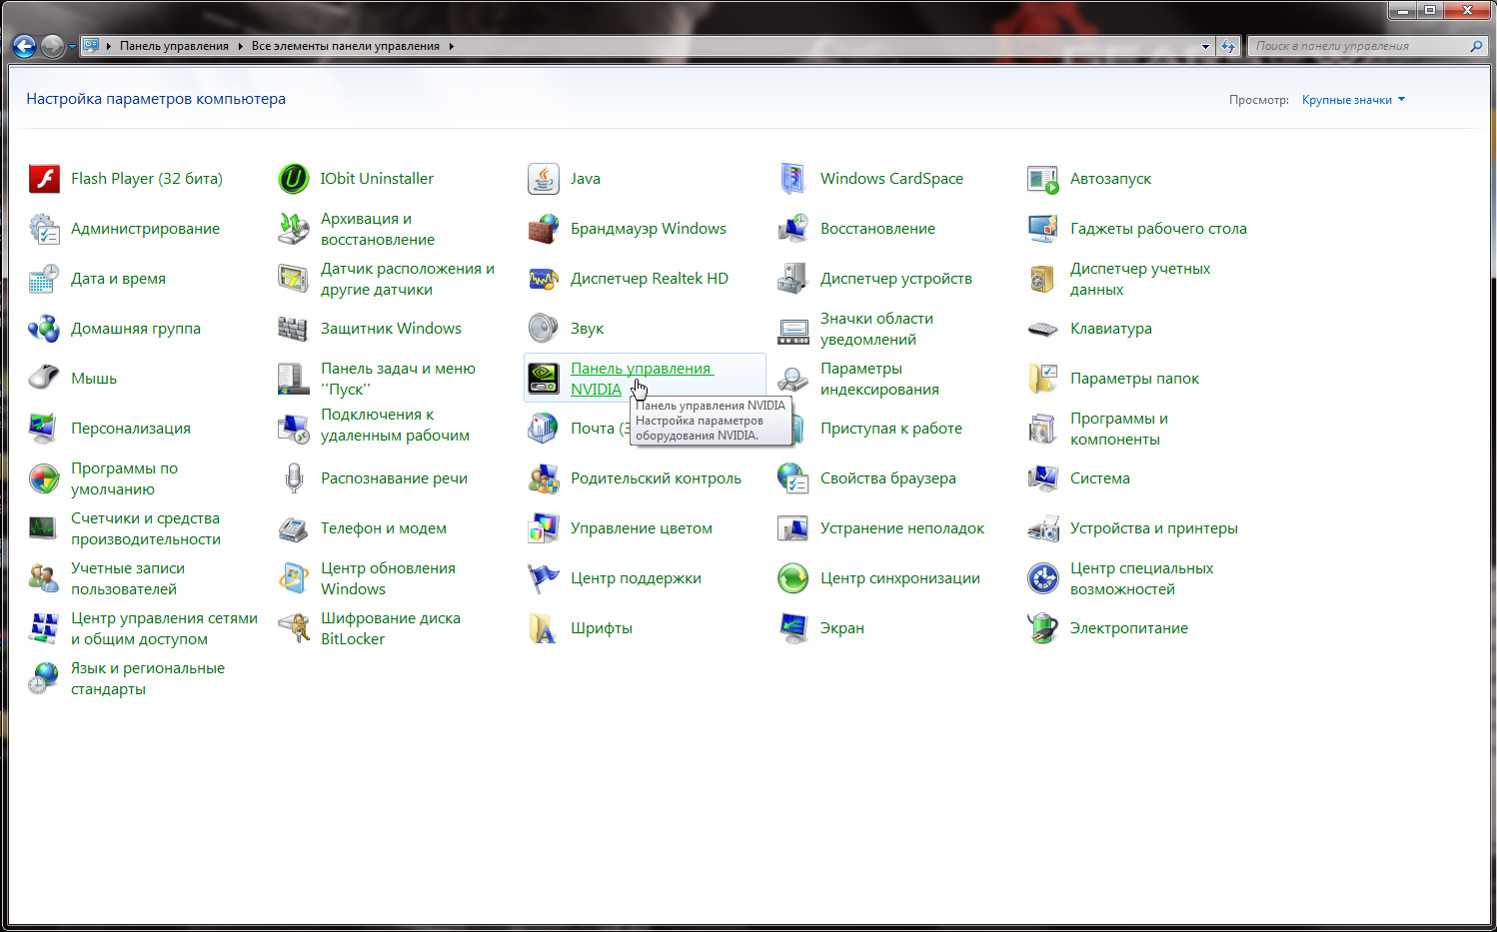Screen dimensions: 1497x932
Task: Click the speech recognition microphone icon
Action: point(294,478)
